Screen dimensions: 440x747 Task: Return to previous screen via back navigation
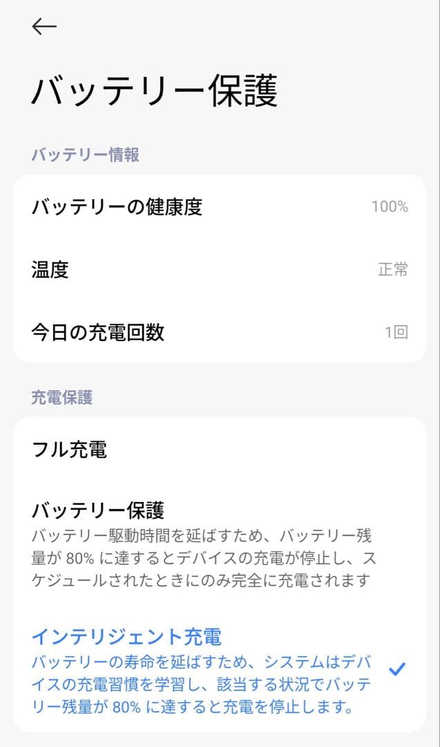[x=44, y=26]
